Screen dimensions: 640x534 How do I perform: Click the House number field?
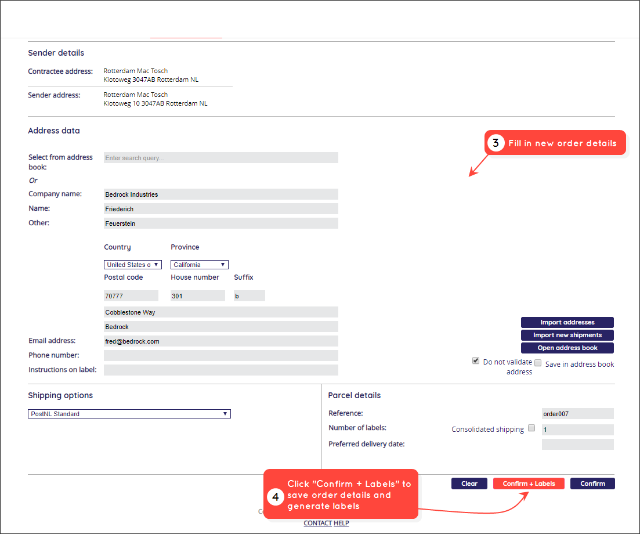click(x=198, y=296)
